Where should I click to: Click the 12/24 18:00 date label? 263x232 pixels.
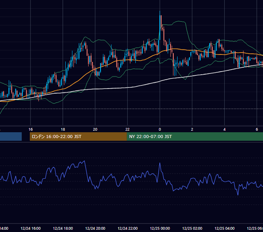pos(63,229)
